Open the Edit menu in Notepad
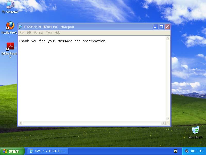This screenshot has height=155, width=206. (29, 33)
